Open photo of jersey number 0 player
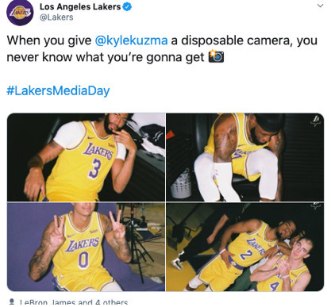 point(86,247)
